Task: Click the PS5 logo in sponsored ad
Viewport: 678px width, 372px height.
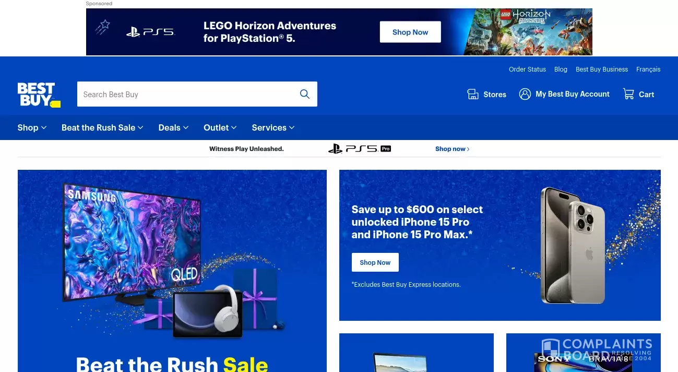Action: click(151, 32)
